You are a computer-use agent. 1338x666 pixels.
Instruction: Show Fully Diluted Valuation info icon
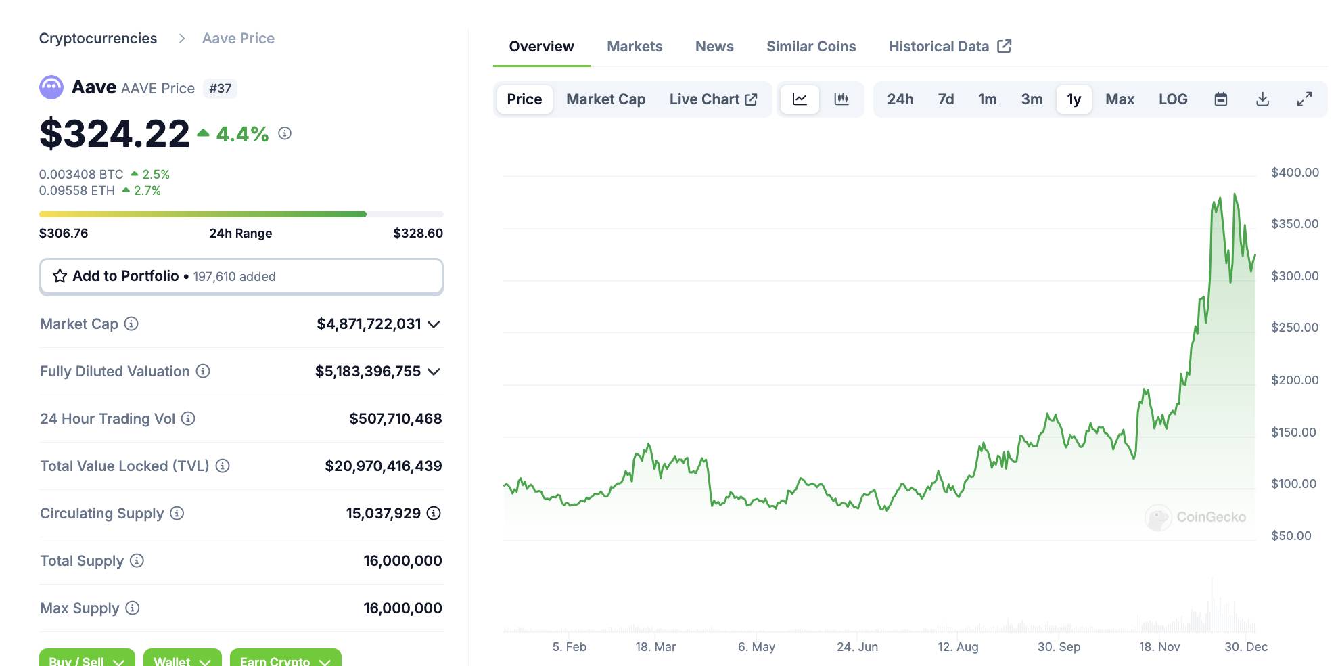pyautogui.click(x=203, y=371)
